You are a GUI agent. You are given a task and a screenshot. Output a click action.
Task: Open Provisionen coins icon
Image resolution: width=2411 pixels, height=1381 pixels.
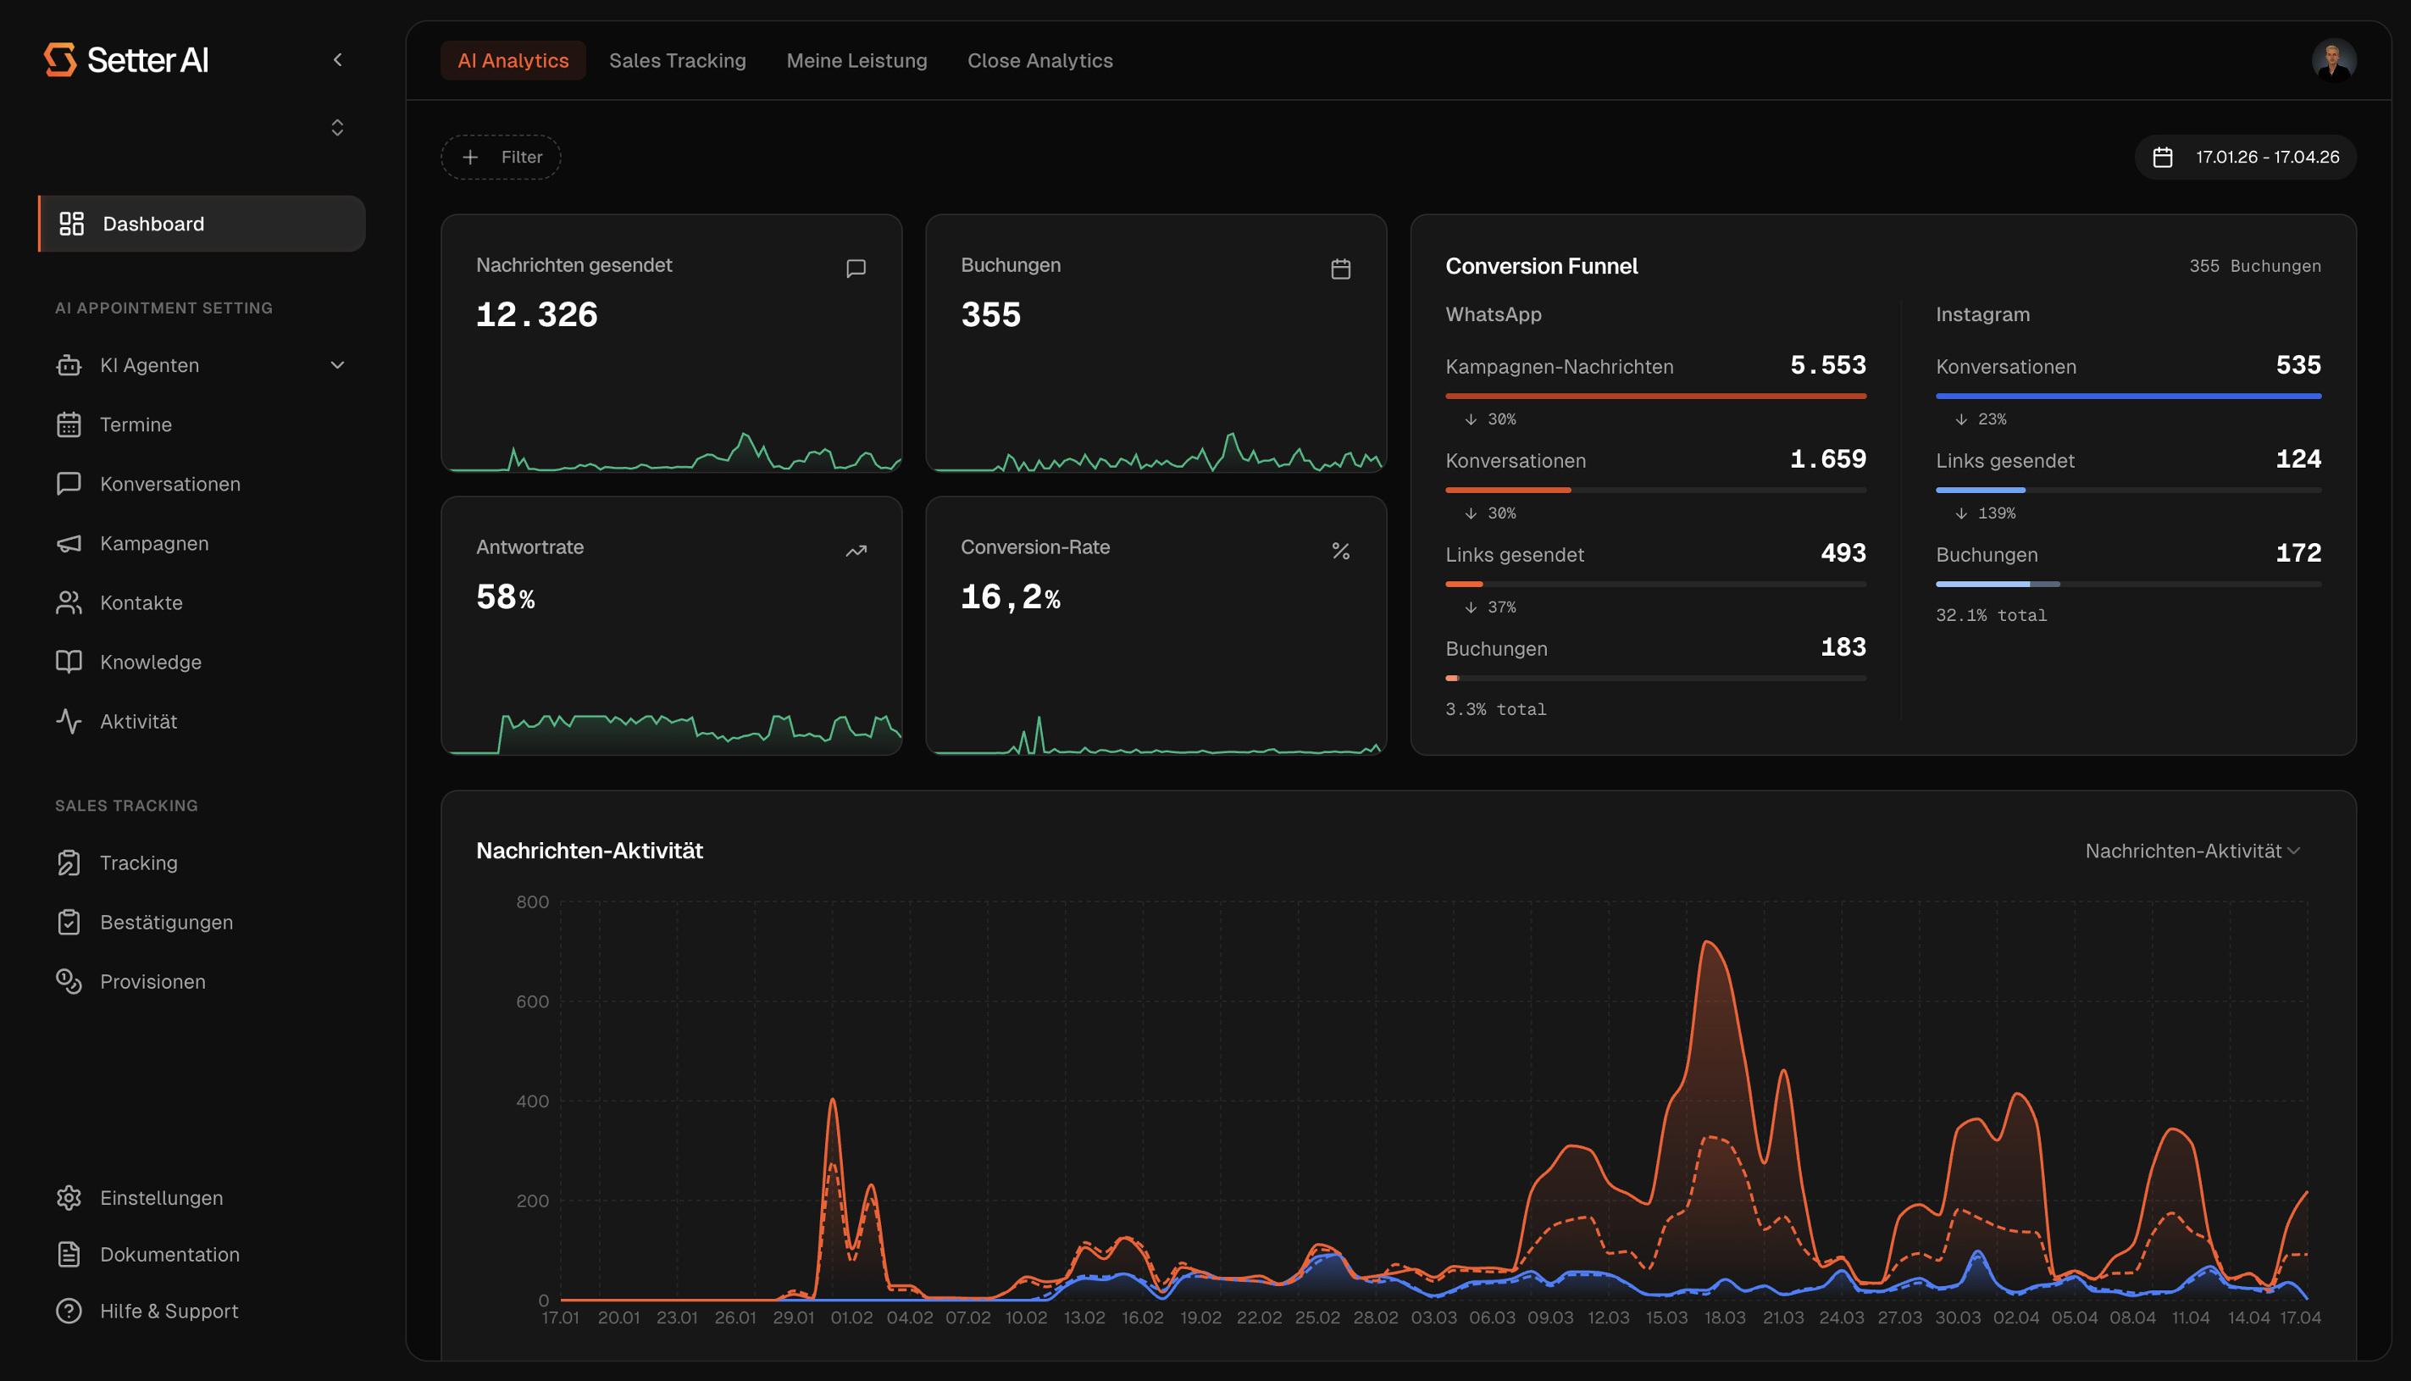(69, 982)
